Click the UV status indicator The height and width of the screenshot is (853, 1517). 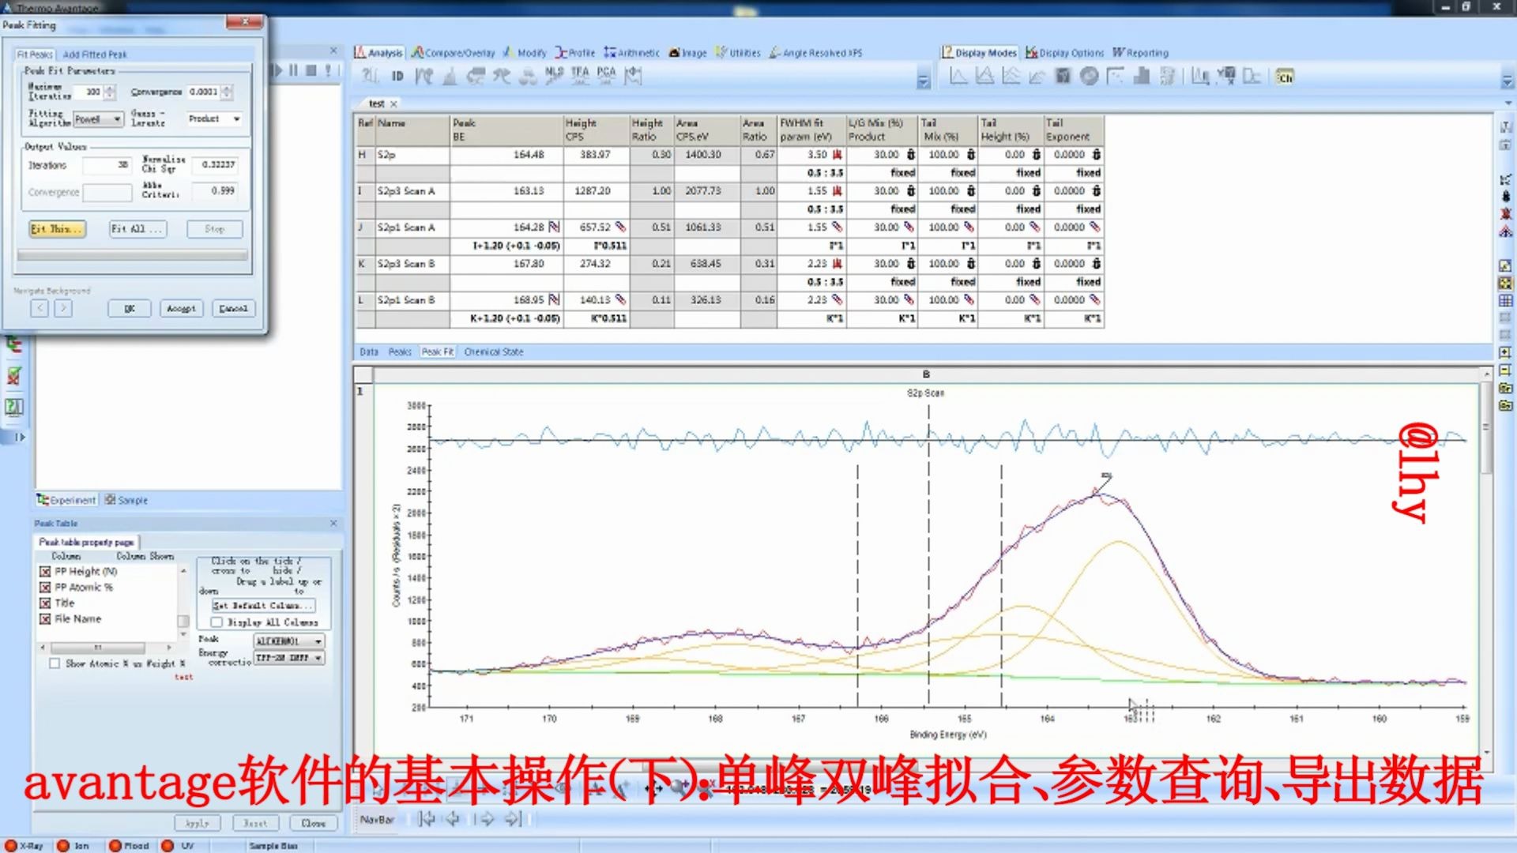[178, 845]
